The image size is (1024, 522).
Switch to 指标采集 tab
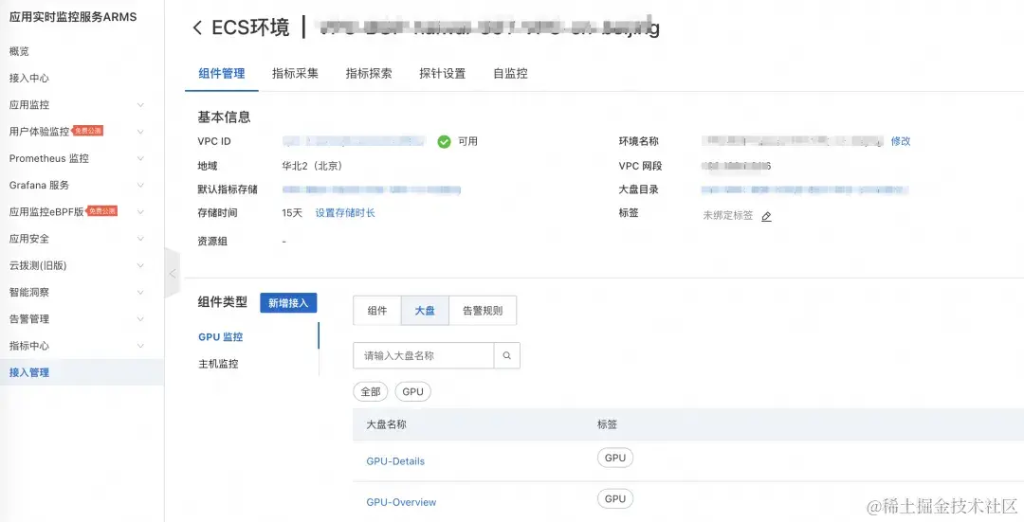point(295,74)
